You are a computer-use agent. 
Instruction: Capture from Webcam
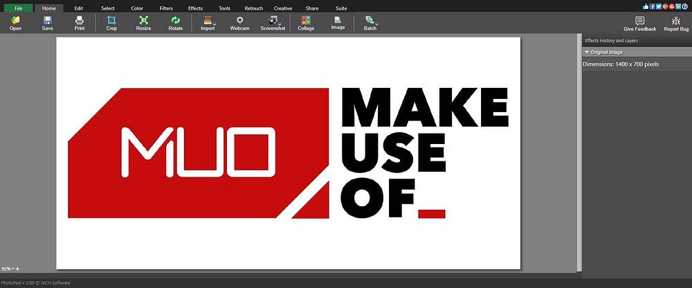click(239, 23)
